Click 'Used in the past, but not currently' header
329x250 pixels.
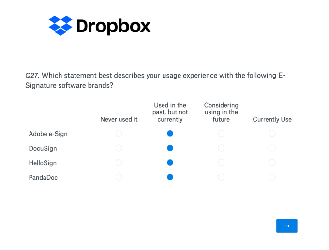(x=170, y=112)
